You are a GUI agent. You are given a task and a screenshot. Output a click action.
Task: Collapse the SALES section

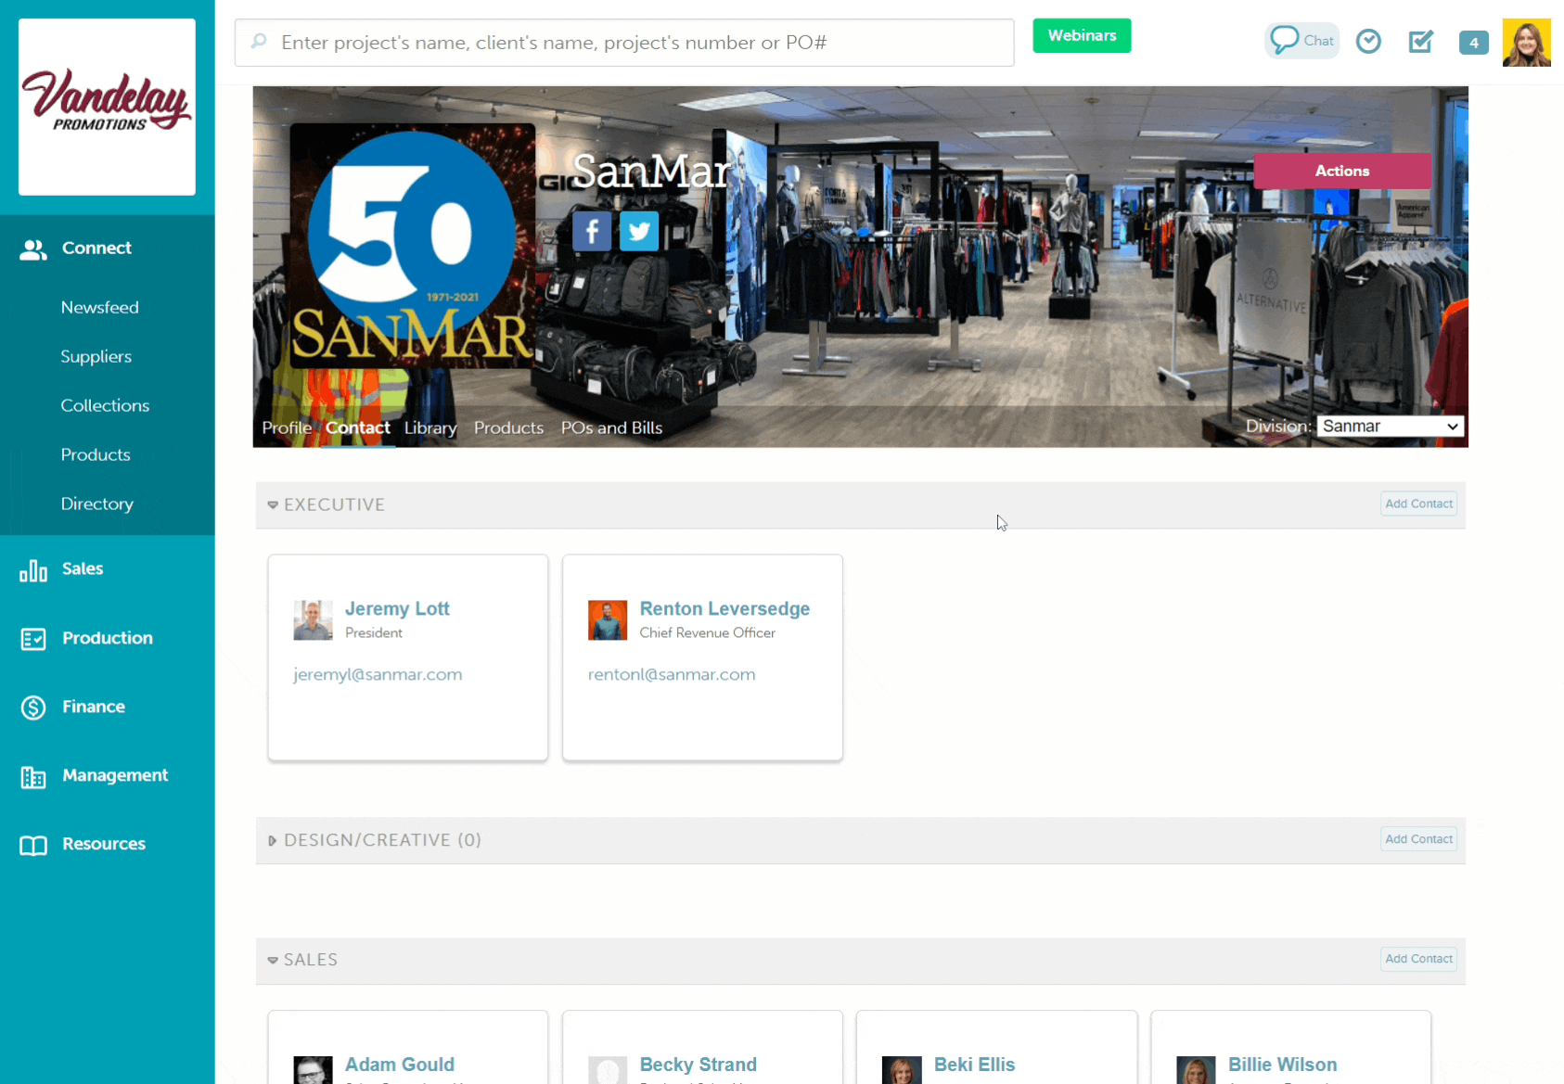pyautogui.click(x=273, y=961)
